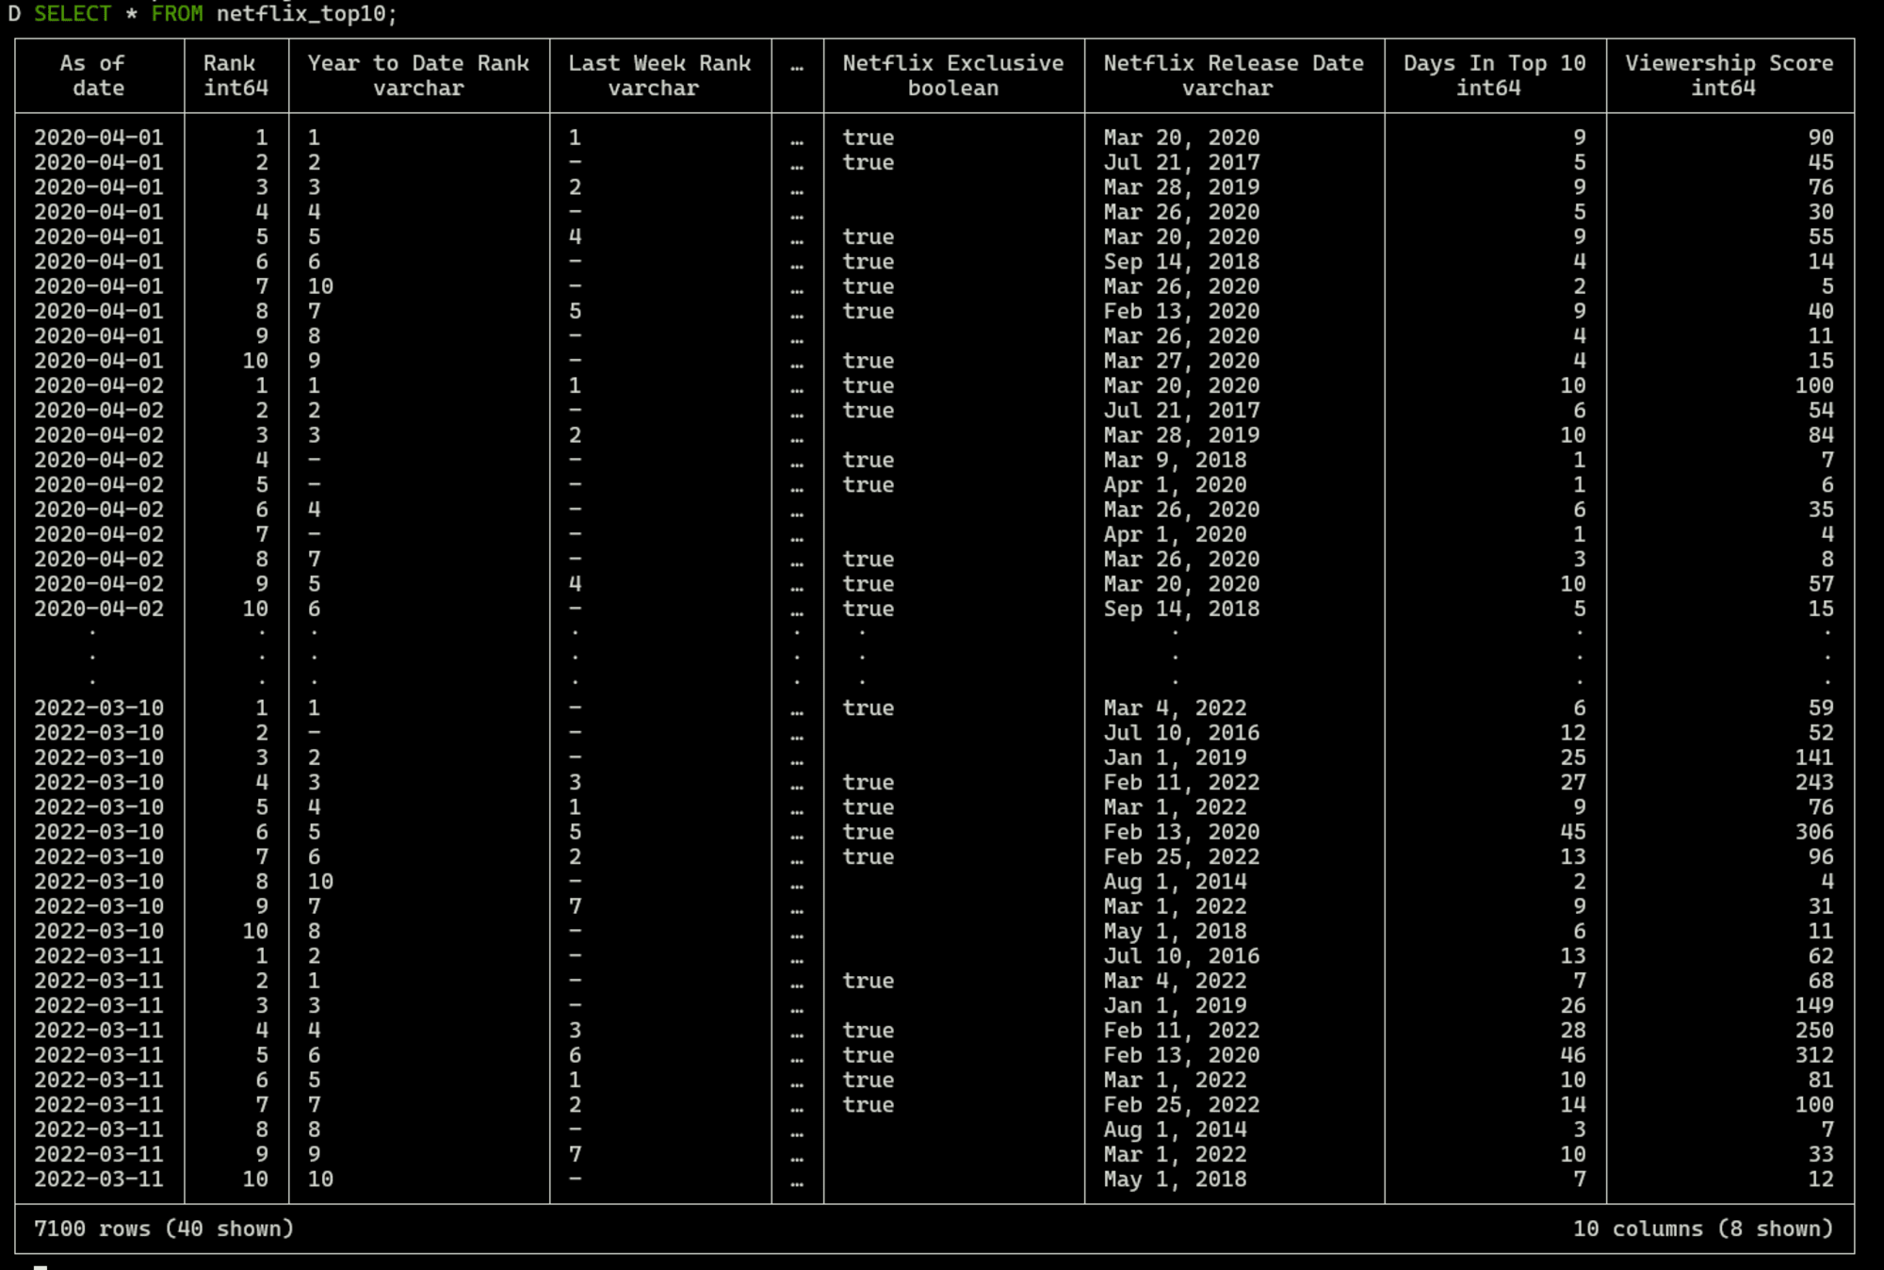Select 'Sep 14, 2018' in the 2020-04-02 rank 10 row
Viewport: 1884px width, 1270px height.
1181,609
